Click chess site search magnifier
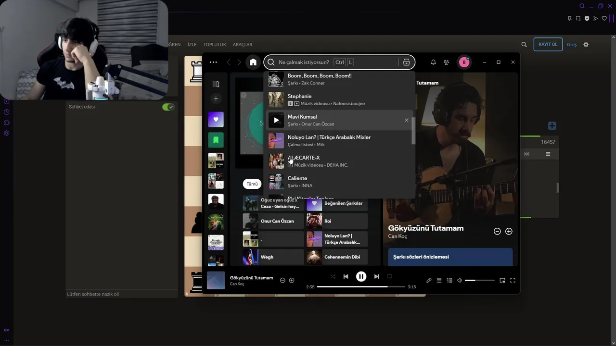The height and width of the screenshot is (346, 616). click(524, 45)
